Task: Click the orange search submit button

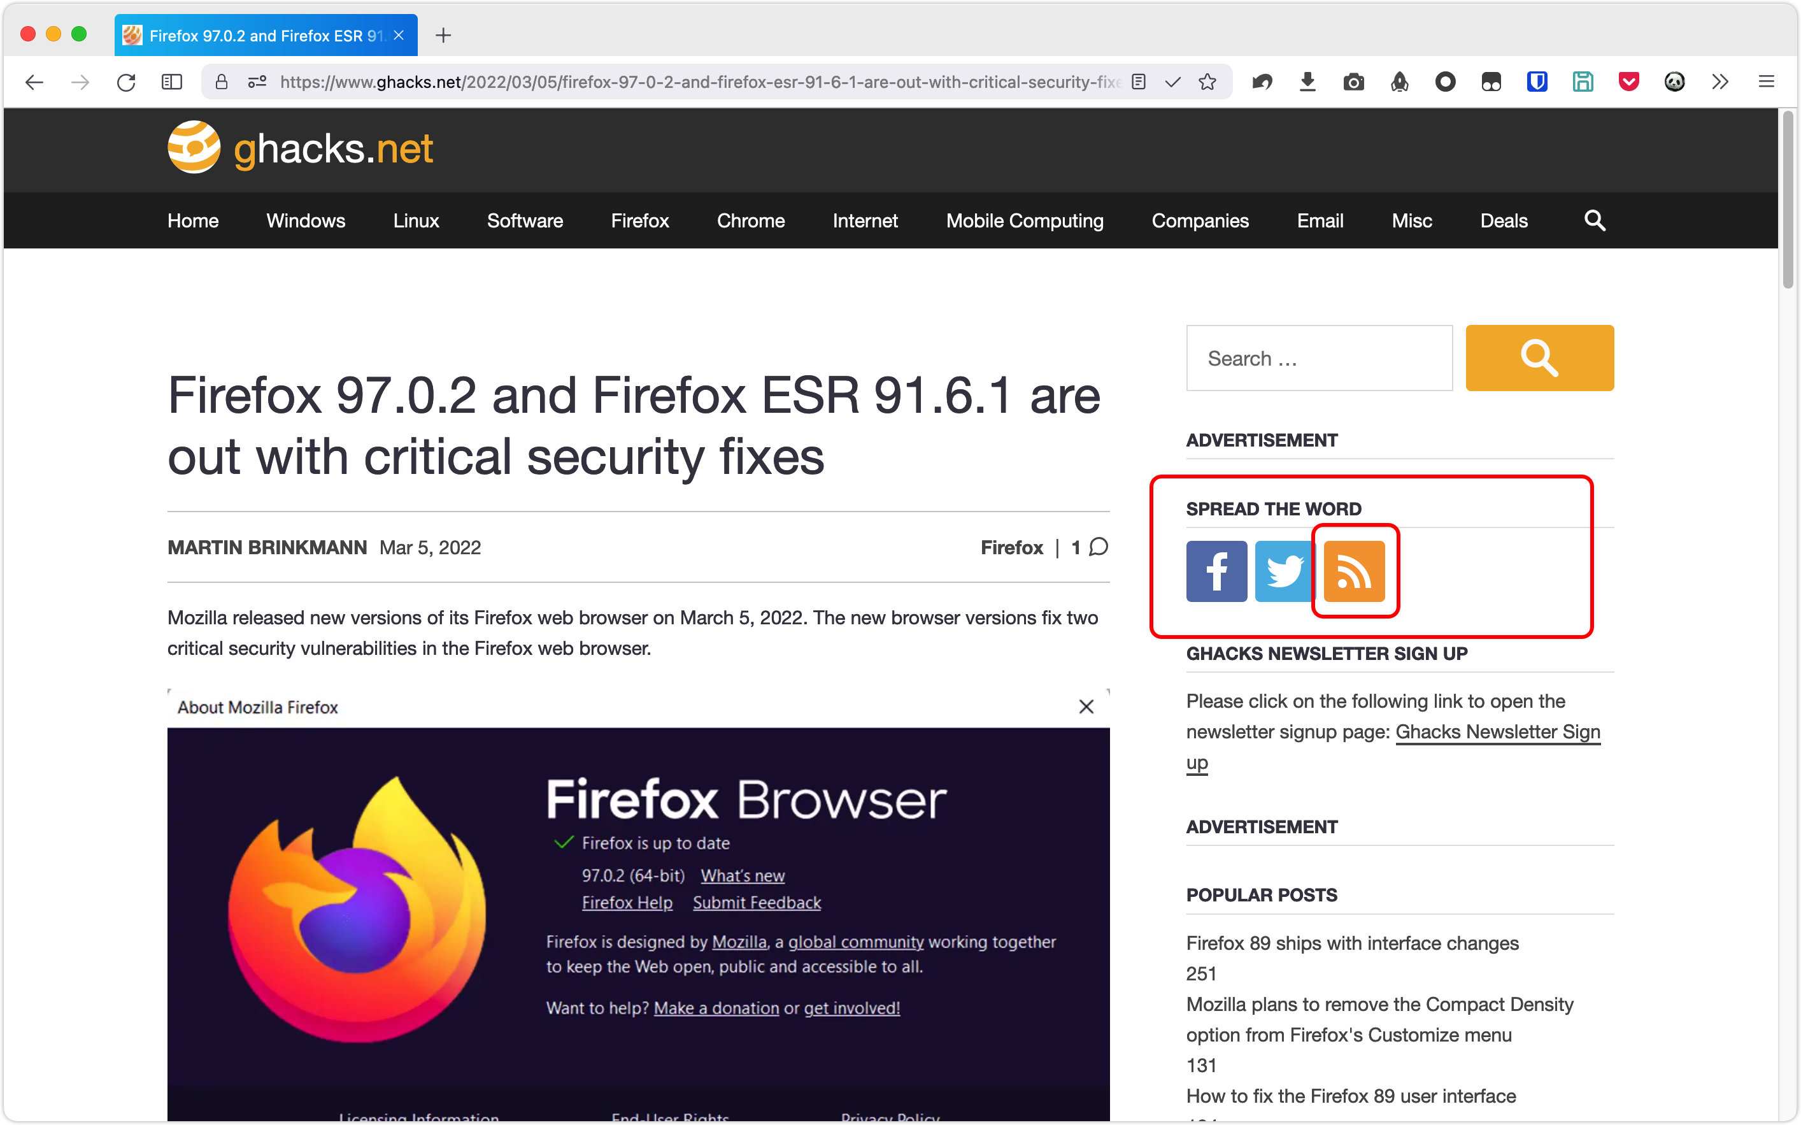Action: tap(1539, 358)
